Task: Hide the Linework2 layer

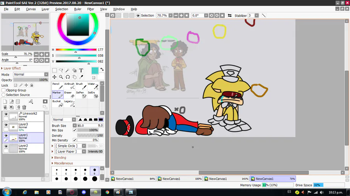Action: pos(6,114)
